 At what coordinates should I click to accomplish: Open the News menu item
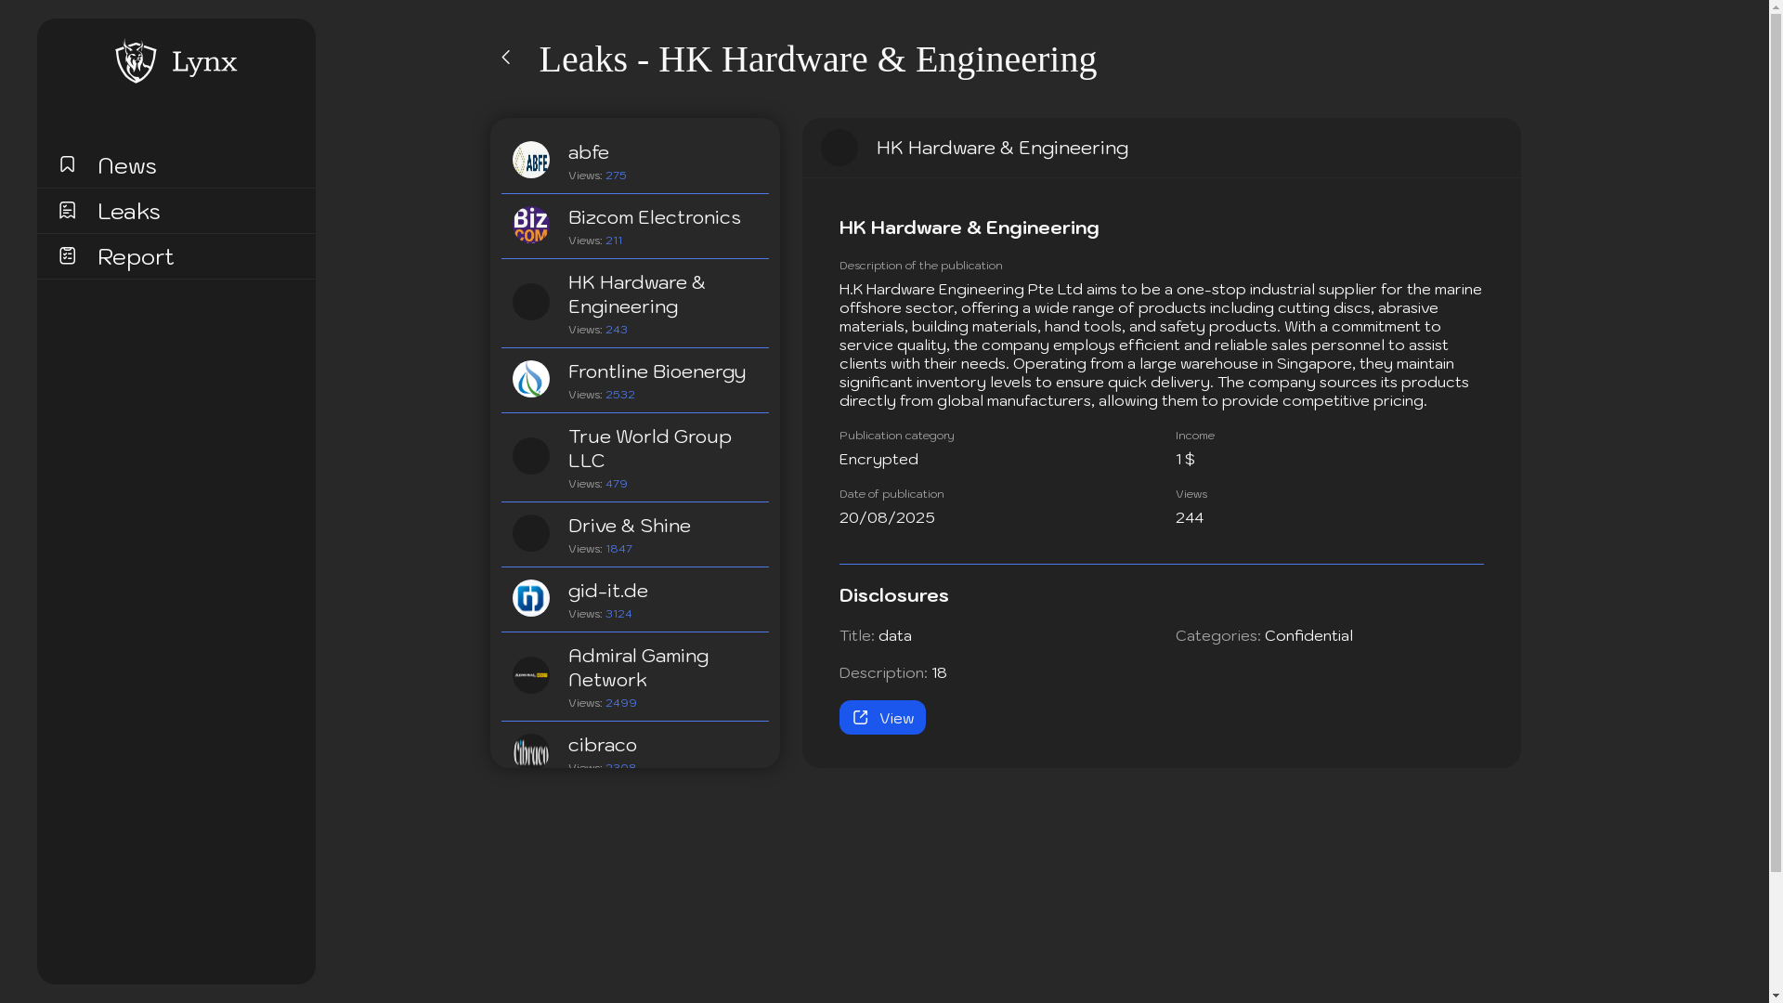[x=127, y=165]
